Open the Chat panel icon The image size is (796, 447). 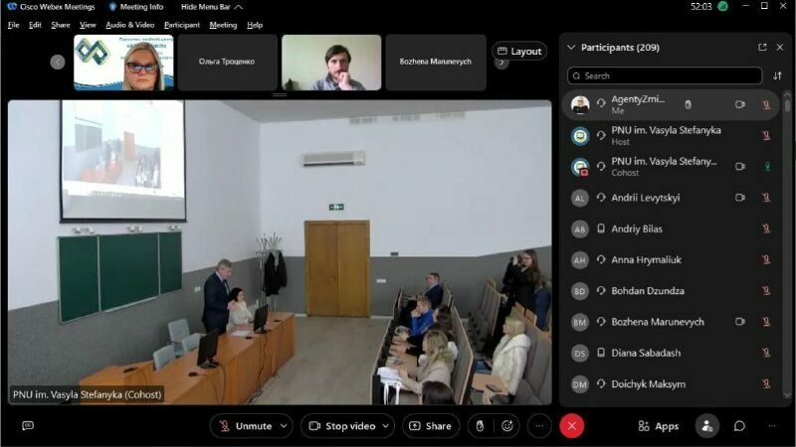[x=739, y=426]
